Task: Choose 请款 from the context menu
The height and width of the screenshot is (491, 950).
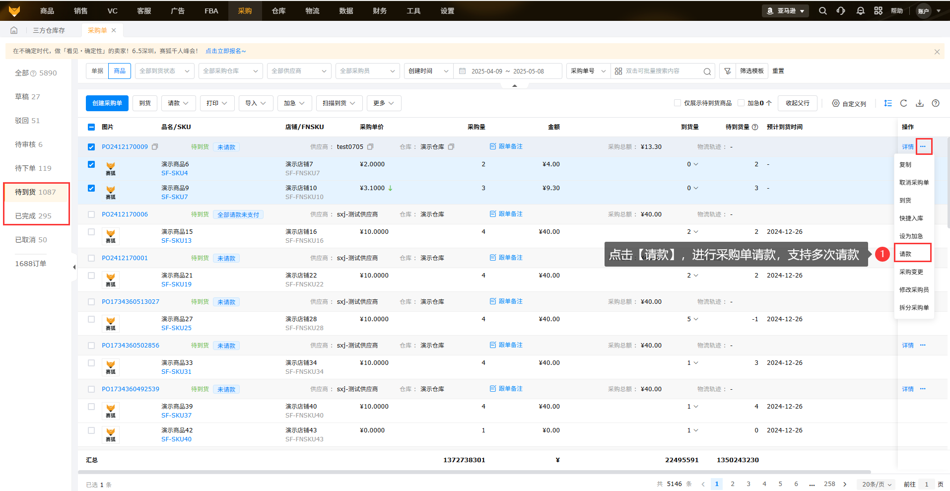Action: click(x=906, y=254)
